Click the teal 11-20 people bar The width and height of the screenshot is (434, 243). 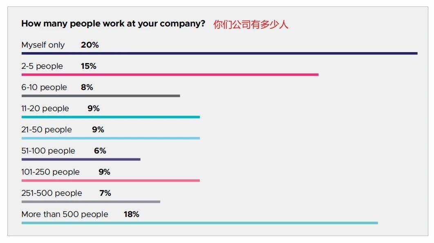tap(111, 117)
